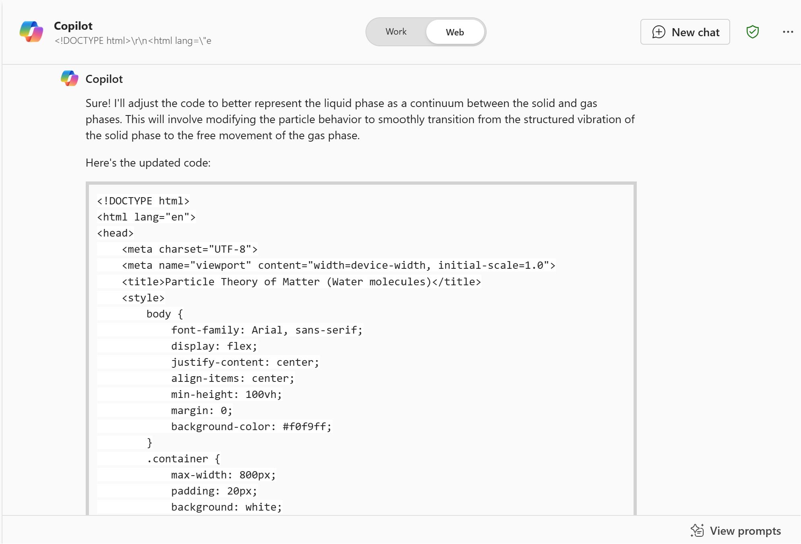Click the 'Here's the updated code' line

(148, 163)
